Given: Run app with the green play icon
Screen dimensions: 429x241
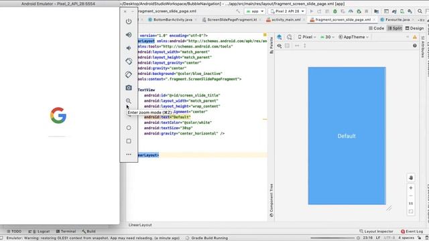Looking at the screenshot, I should point(311,11).
